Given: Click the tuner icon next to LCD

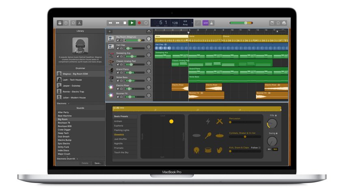Looking at the screenshot, I should point(198,23).
